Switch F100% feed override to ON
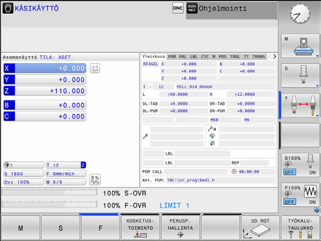Screen dimensions: 321x241 tap(312, 202)
